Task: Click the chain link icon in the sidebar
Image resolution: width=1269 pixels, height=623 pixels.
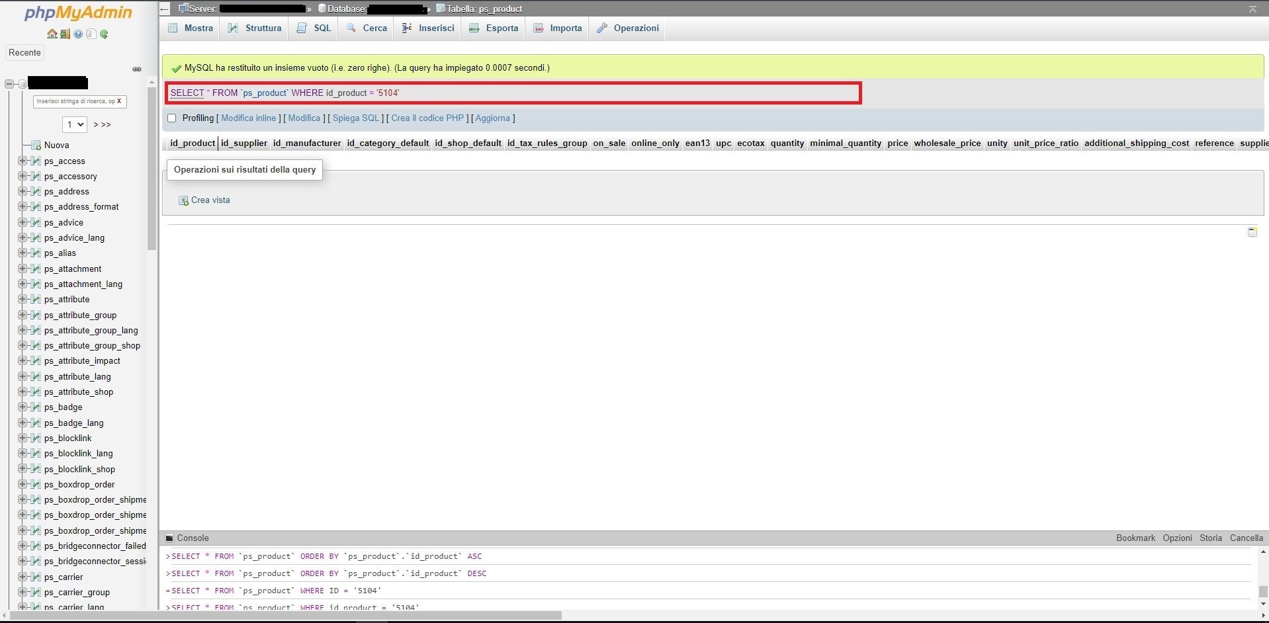Action: (x=137, y=69)
